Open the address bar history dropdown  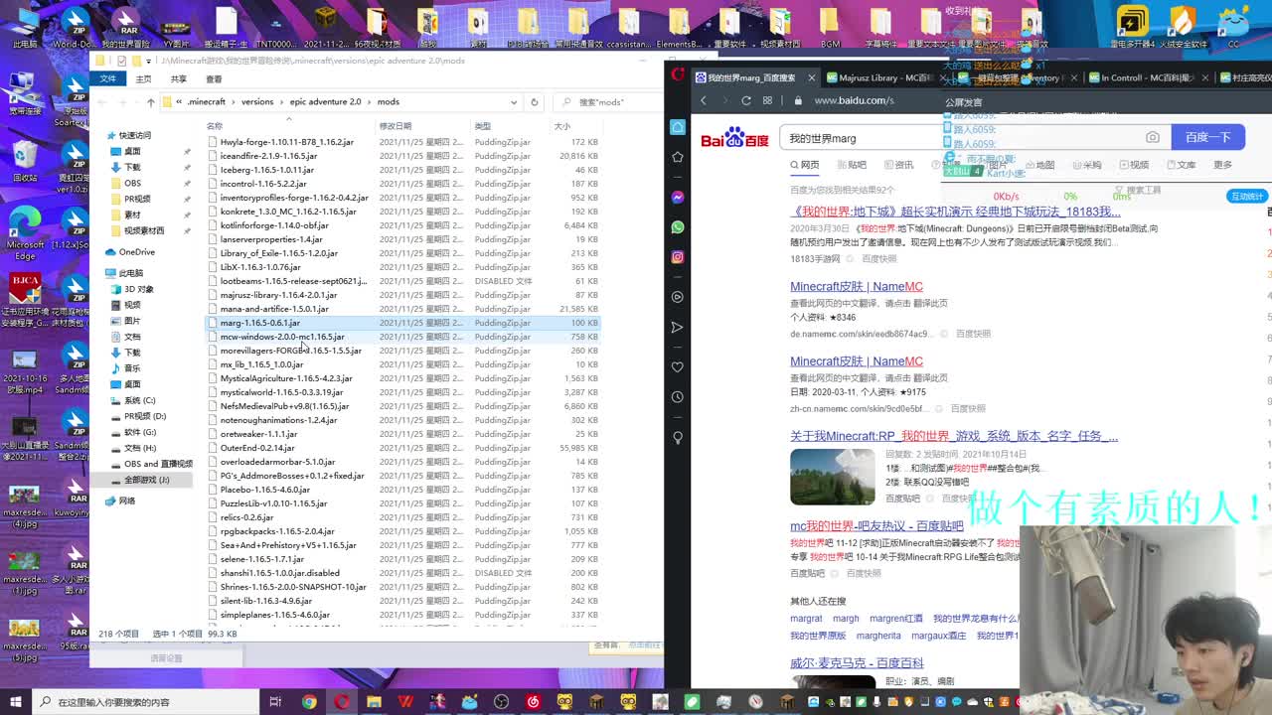[514, 101]
